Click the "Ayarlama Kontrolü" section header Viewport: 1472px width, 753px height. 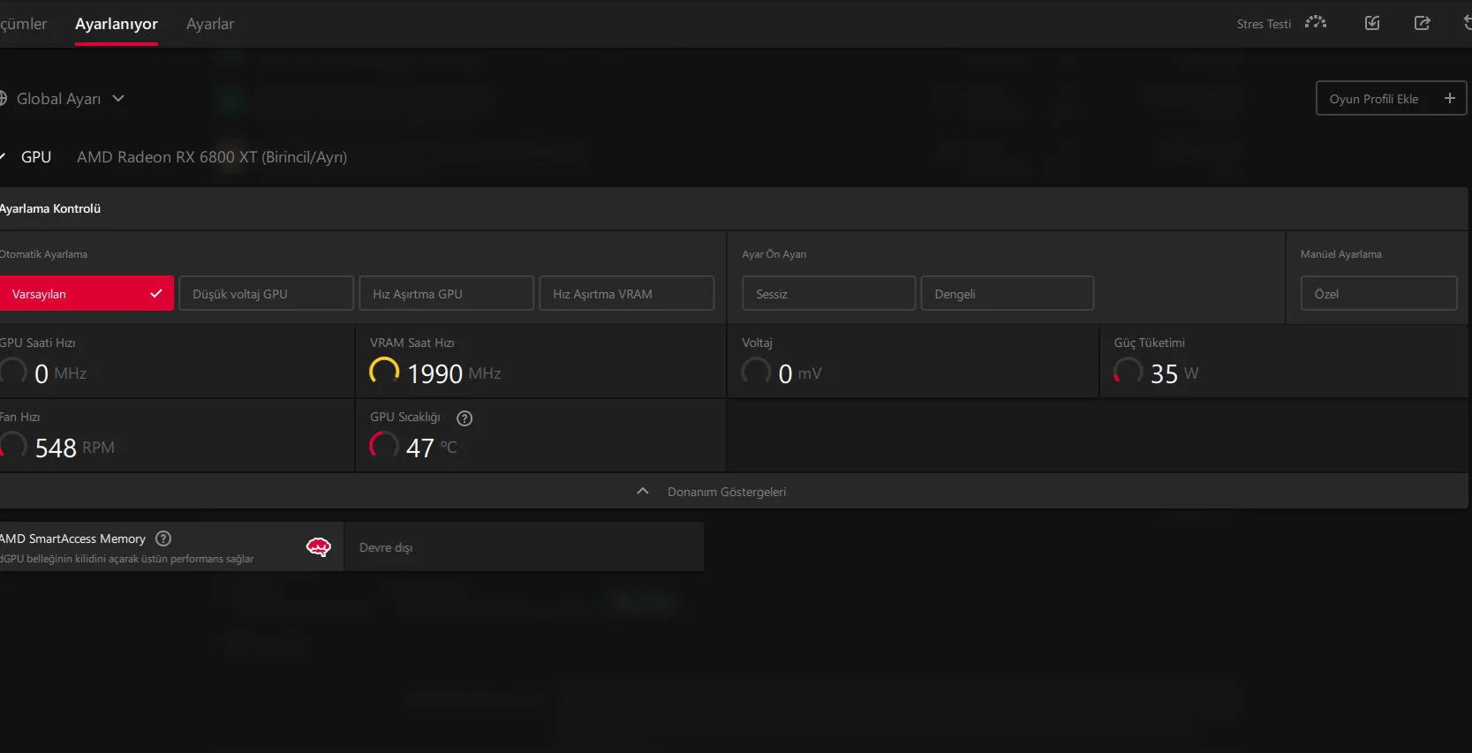pos(50,209)
